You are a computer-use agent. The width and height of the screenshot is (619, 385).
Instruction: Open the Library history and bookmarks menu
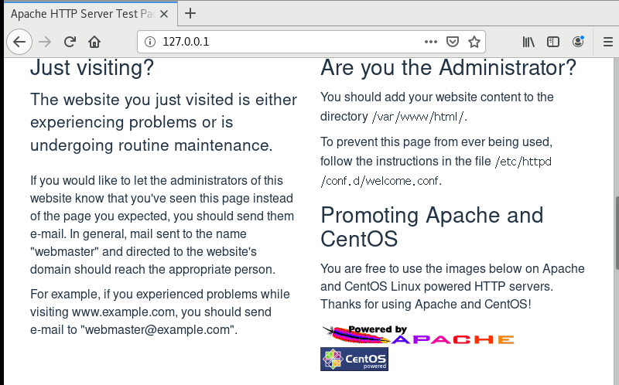pos(528,42)
